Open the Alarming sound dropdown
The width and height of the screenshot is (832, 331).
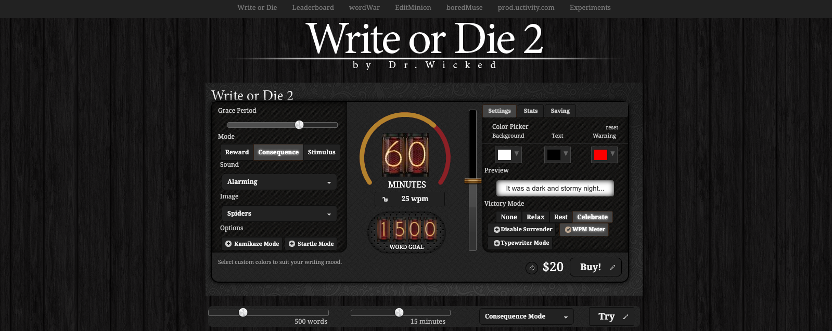tap(279, 182)
